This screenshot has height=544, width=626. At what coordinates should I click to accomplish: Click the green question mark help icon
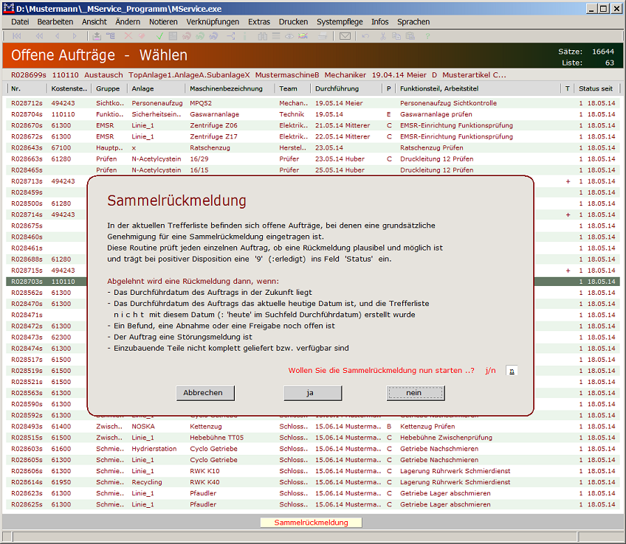pos(427,35)
